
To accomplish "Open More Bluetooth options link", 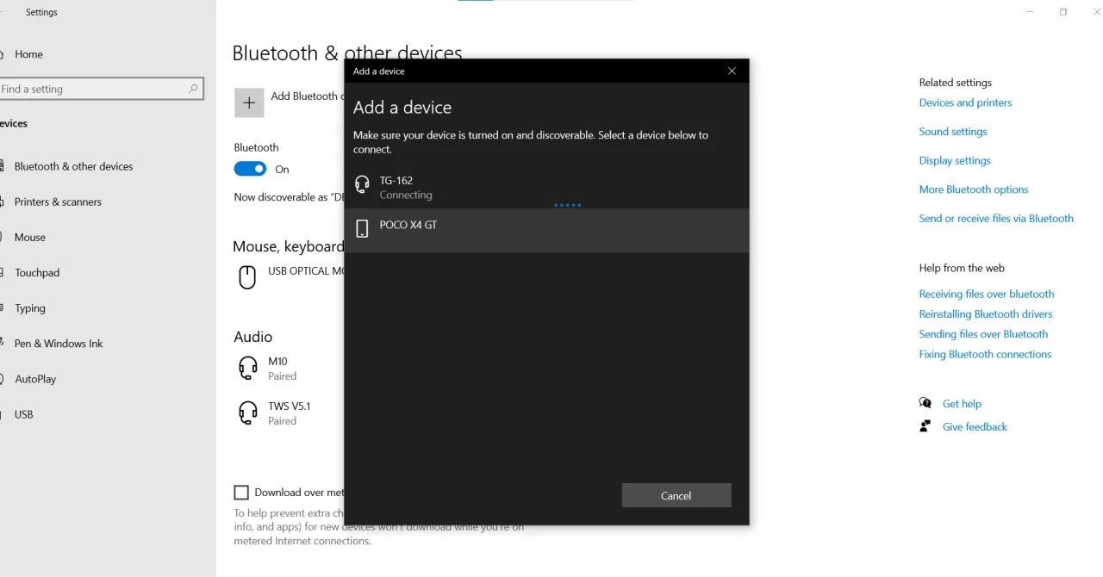I will tap(974, 189).
